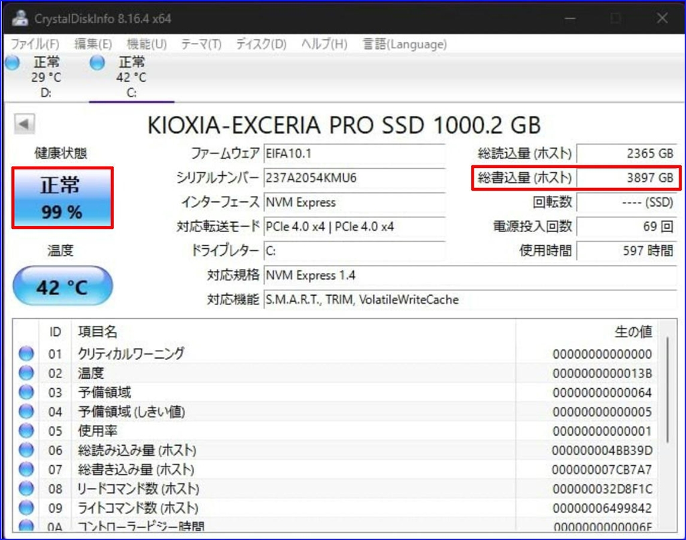Screen dimensions: 686x540
Task: Click the drive letter field C:
Action: click(354, 251)
